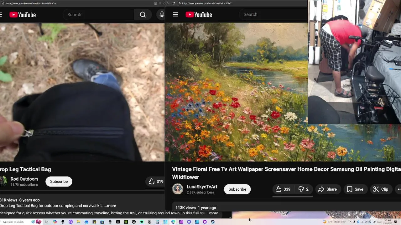This screenshot has width=401, height=225.
Task: Switch to Microsoft Edge taskbar icon
Action: (173, 222)
